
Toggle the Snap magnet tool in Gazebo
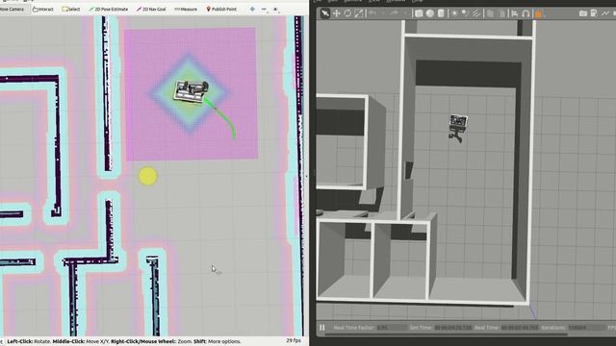[x=526, y=13]
